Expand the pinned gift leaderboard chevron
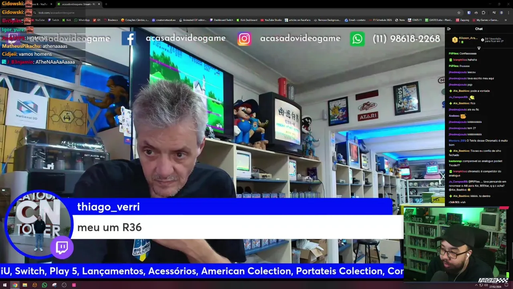 pos(479,48)
